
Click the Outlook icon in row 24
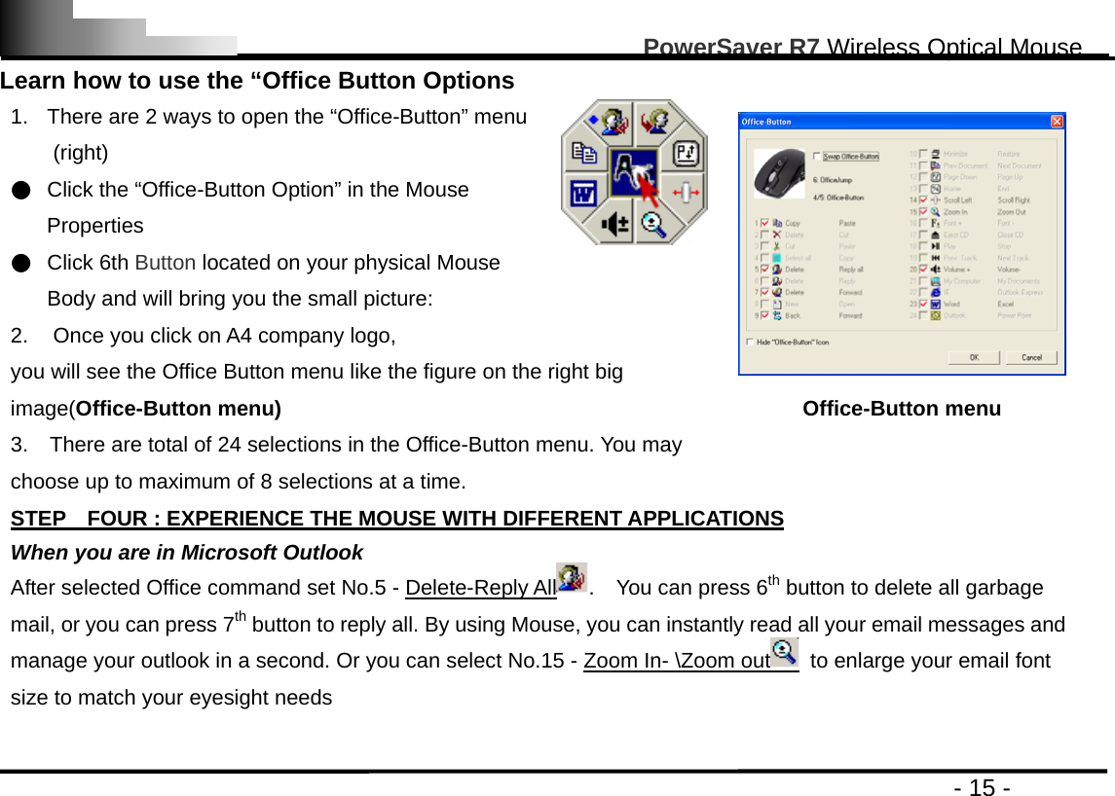click(x=936, y=315)
